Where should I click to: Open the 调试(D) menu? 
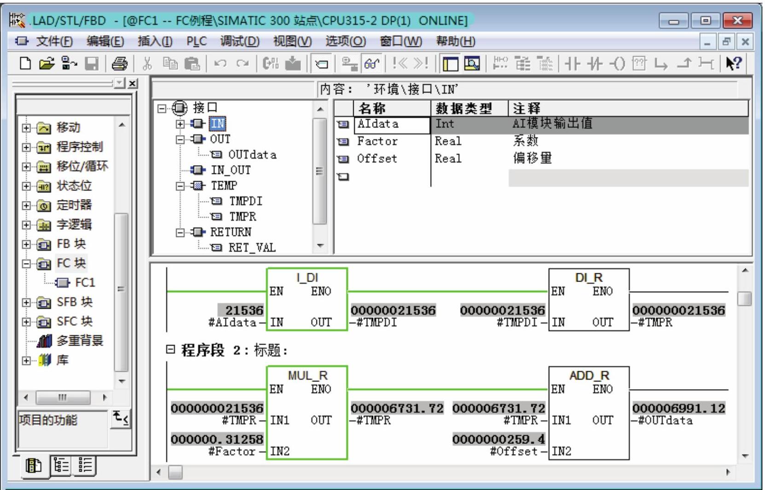click(239, 42)
